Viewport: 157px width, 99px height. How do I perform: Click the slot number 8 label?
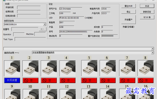point(145,58)
